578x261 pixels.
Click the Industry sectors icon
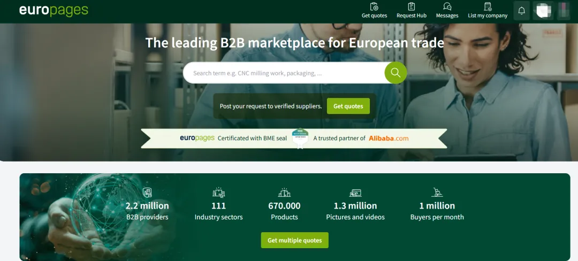[218, 192]
